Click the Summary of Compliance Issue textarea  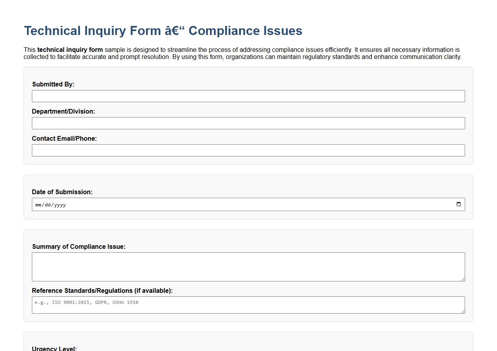click(248, 266)
